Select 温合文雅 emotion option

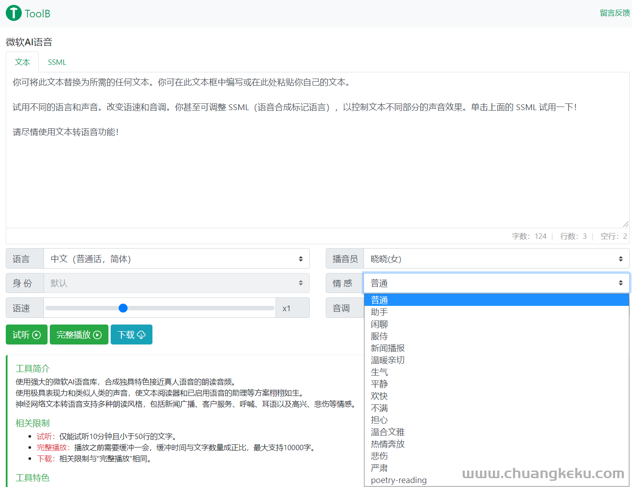(x=496, y=432)
